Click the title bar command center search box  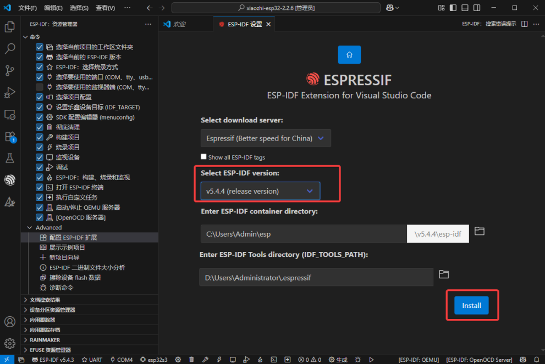(276, 8)
